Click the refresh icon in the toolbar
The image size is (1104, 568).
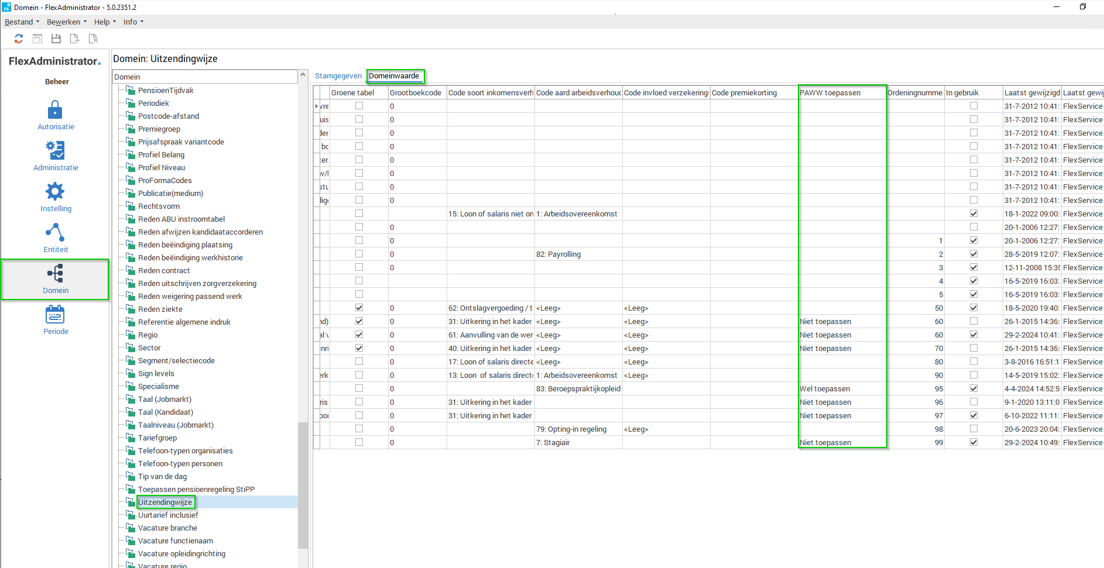coord(19,39)
